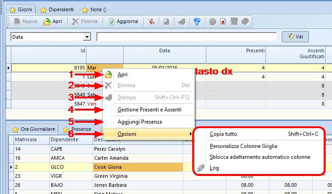Click the clock icon in the toolbar
The height and width of the screenshot is (194, 332).
point(213,21)
